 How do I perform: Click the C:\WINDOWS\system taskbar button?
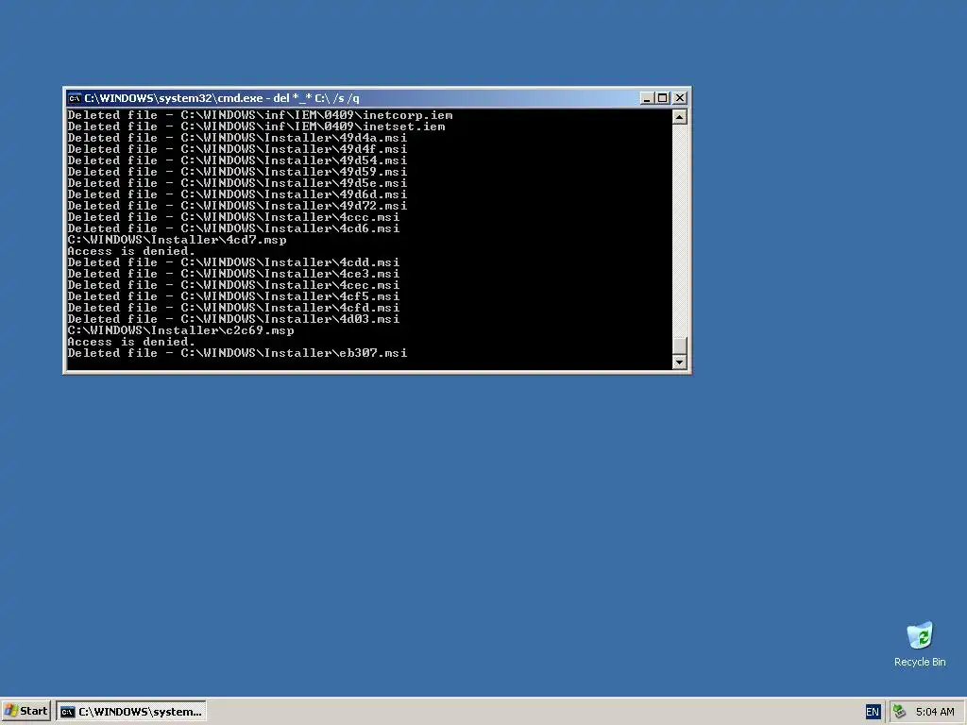[131, 712]
